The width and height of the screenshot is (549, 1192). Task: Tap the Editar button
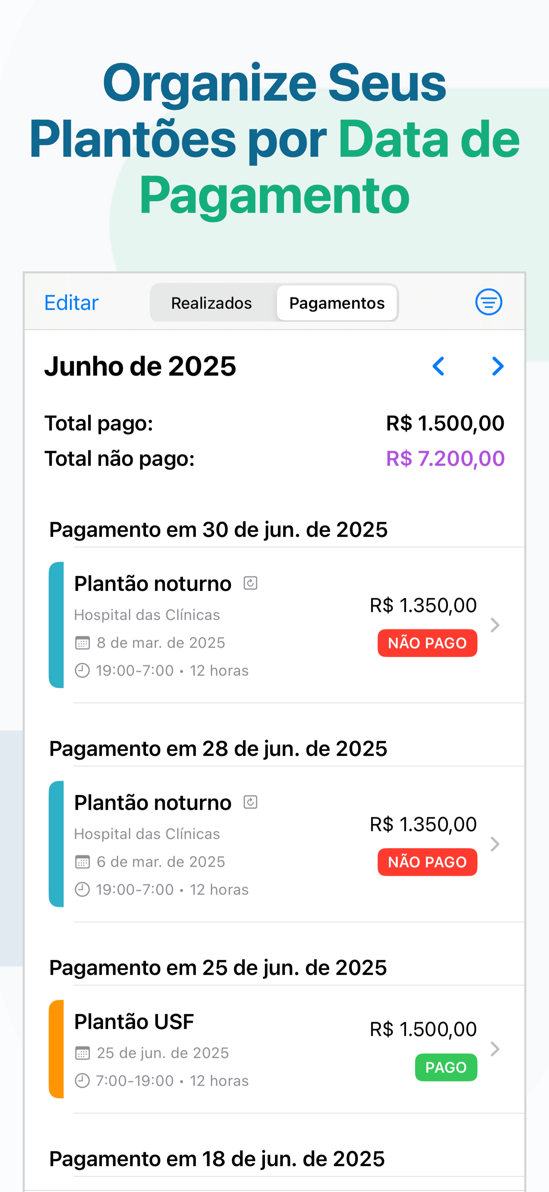tap(71, 303)
